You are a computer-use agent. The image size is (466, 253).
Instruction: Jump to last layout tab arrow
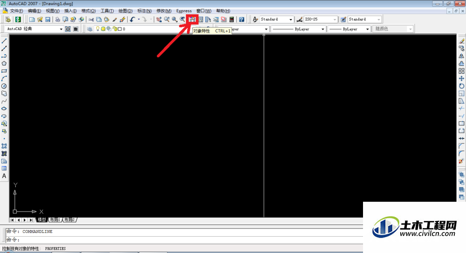[32, 220]
